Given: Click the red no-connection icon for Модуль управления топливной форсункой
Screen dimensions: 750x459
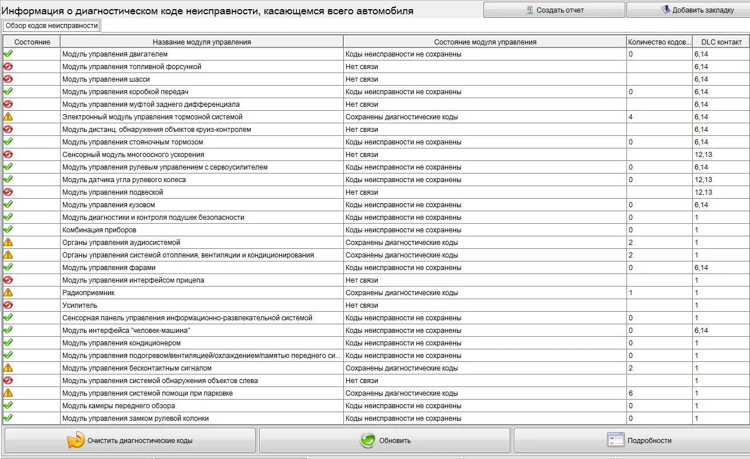Looking at the screenshot, I should point(8,66).
